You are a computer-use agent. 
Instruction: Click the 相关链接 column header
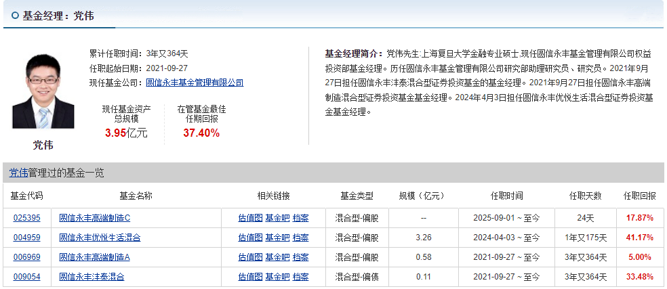point(274,196)
